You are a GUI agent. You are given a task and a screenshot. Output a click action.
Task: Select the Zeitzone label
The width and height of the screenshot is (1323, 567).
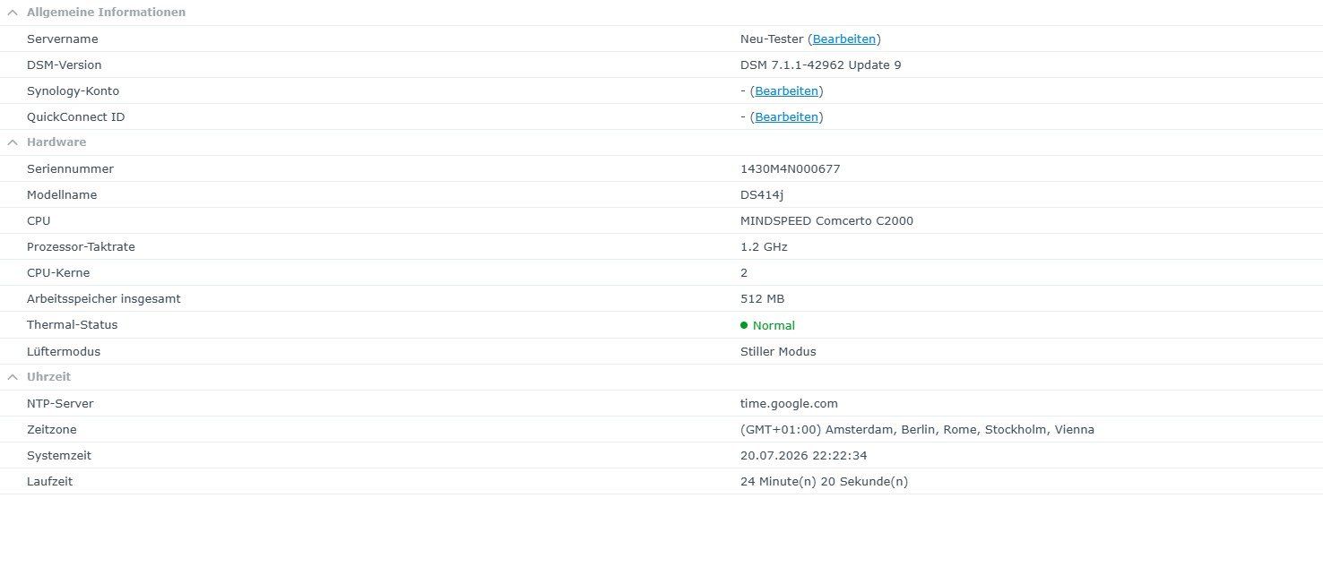[x=50, y=430]
